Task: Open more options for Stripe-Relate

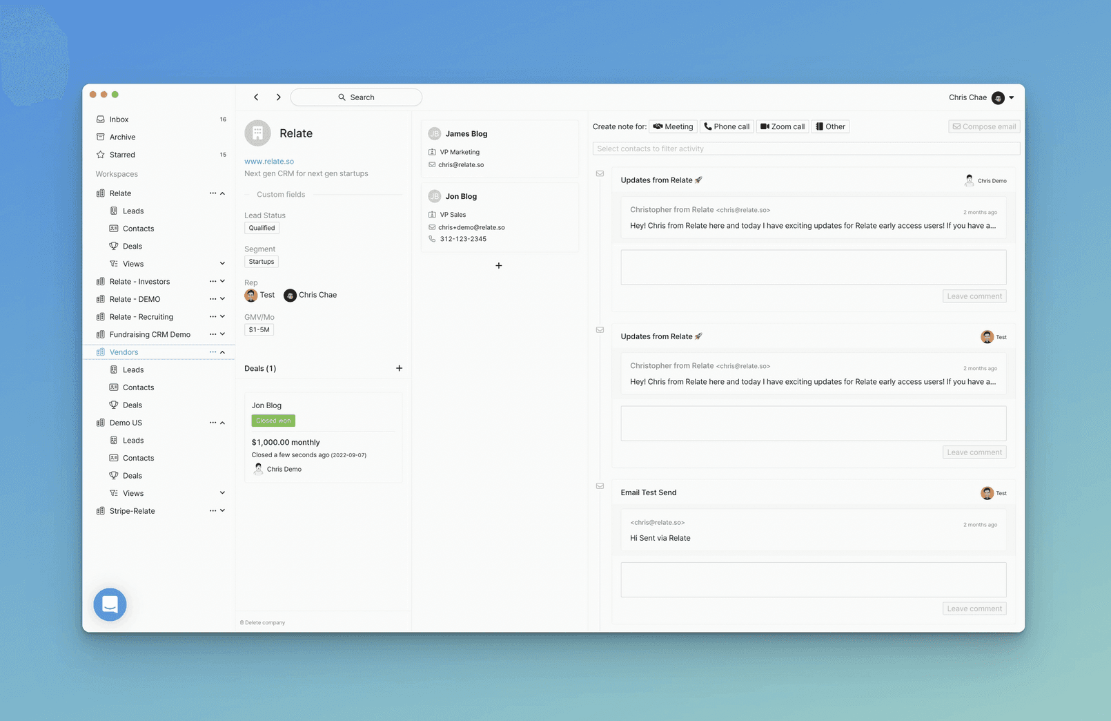Action: point(213,510)
